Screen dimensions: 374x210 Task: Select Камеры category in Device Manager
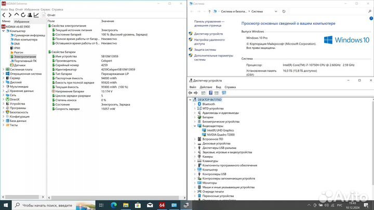tap(207, 157)
